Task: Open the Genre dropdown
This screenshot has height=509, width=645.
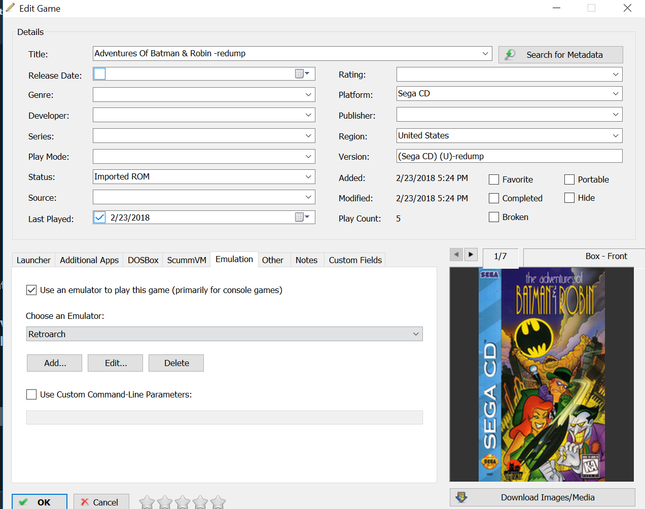Action: pos(308,95)
